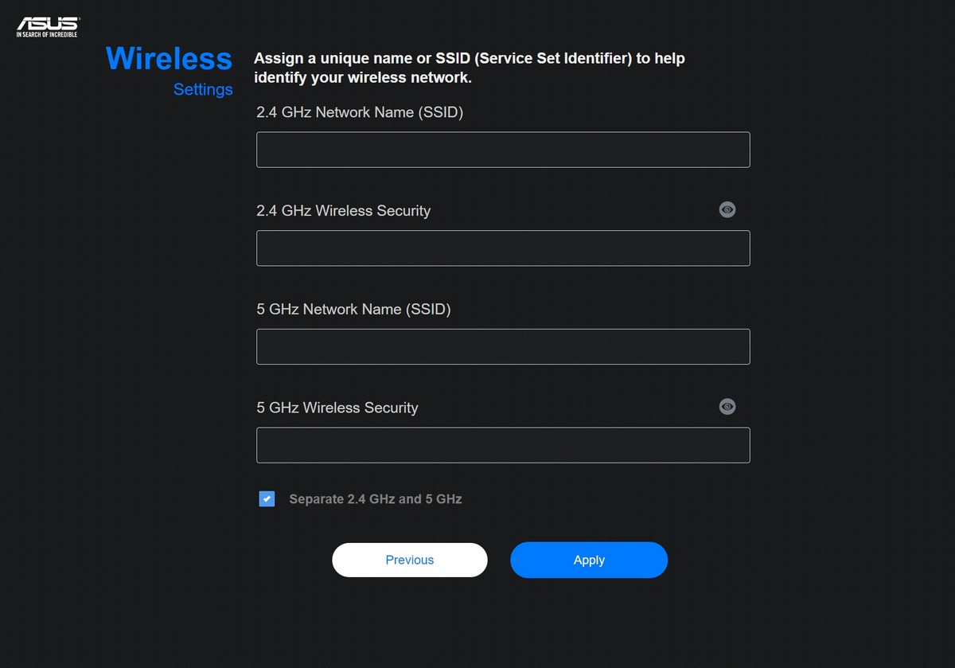Click the Settings subtitle under Wireless
Image resolution: width=955 pixels, height=668 pixels.
[x=203, y=89]
